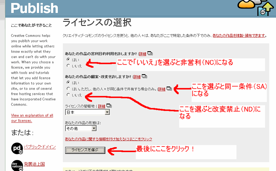The width and height of the screenshot is (276, 171).
Task: Open the 発展途上国 link
Action: [x=34, y=164]
